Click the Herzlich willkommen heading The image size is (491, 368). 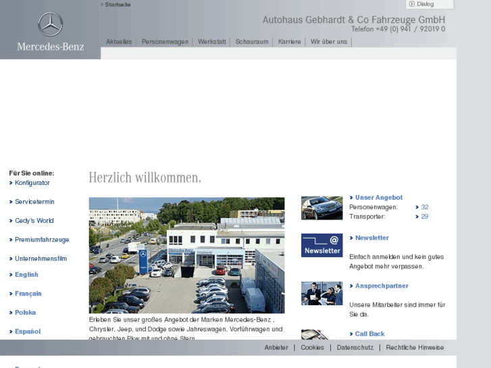pos(145,178)
